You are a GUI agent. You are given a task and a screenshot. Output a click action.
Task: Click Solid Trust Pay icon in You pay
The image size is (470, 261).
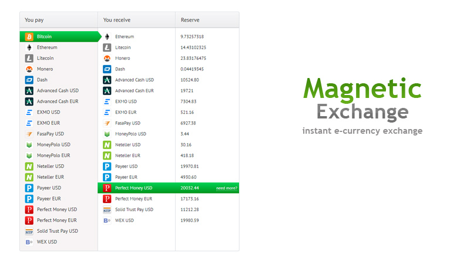point(29,231)
